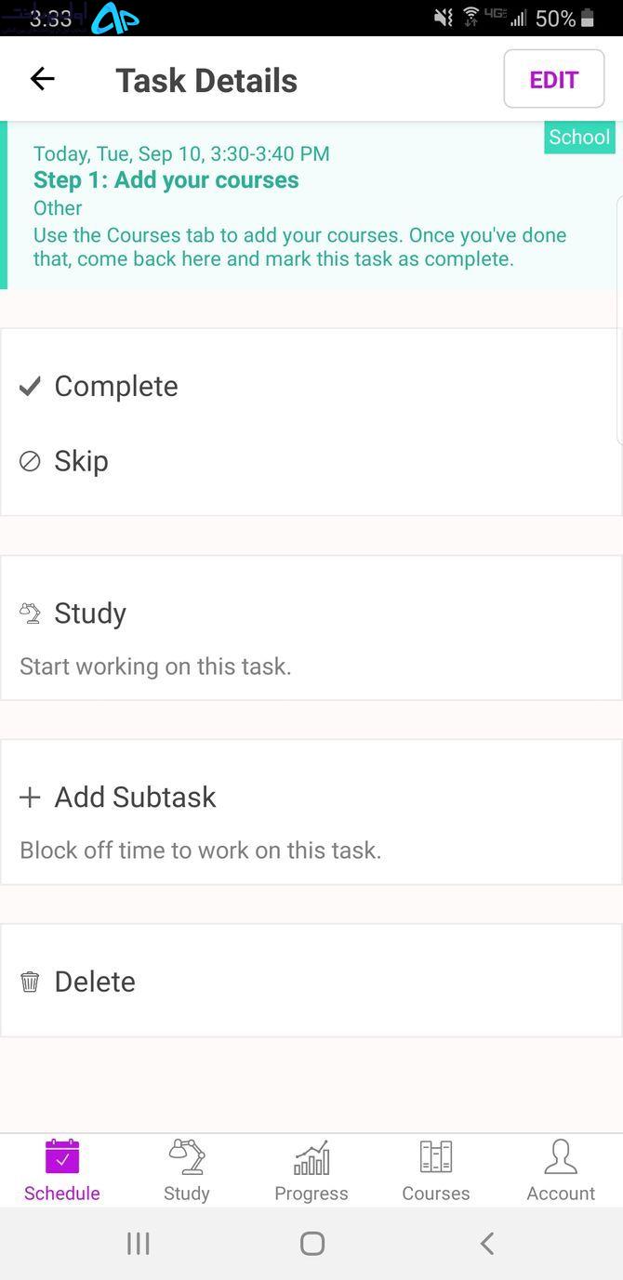Open the Courses books icon tab

coord(436,1157)
